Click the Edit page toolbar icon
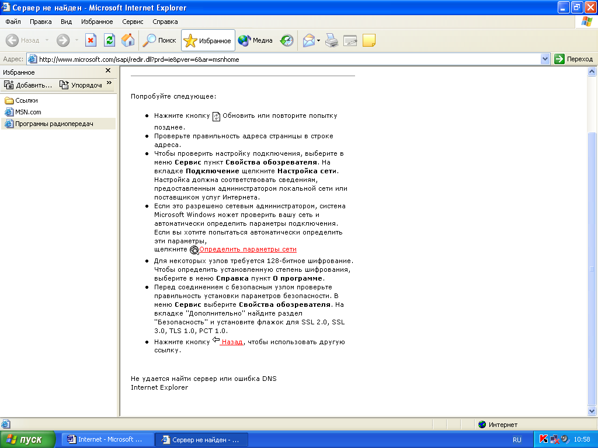This screenshot has width=598, height=448. 350,40
